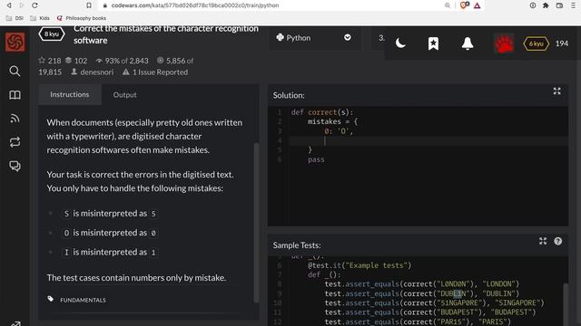Open the bookmark star icon in header
This screenshot has height=326, width=581.
433,43
